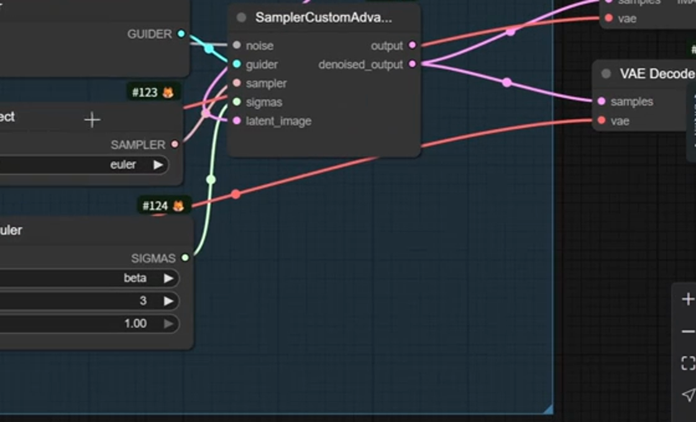Screen dimensions: 696x422
Task: Click the guider input port on SamplerCustomAdvanced
Action: point(237,65)
